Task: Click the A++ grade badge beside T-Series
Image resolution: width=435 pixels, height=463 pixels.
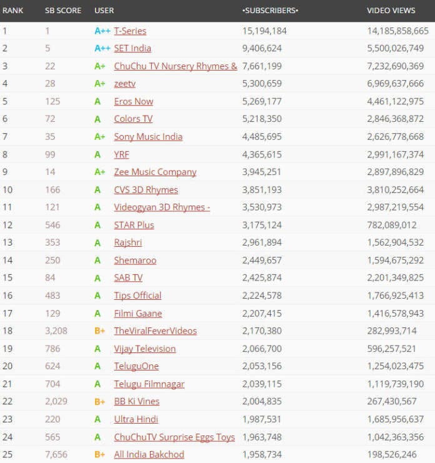Action: click(102, 31)
